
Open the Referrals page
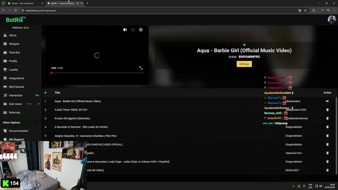(x=15, y=112)
